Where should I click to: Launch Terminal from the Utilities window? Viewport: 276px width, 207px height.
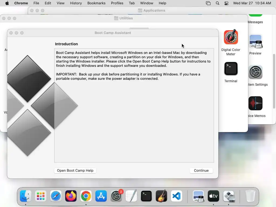[x=231, y=68]
